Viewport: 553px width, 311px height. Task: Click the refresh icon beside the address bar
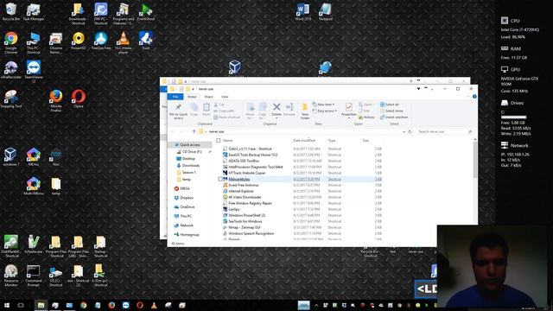coord(410,131)
